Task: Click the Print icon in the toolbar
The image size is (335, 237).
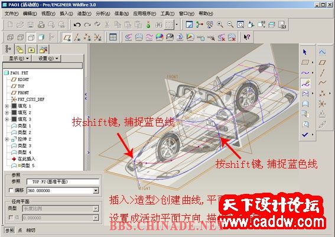Action: (41, 25)
